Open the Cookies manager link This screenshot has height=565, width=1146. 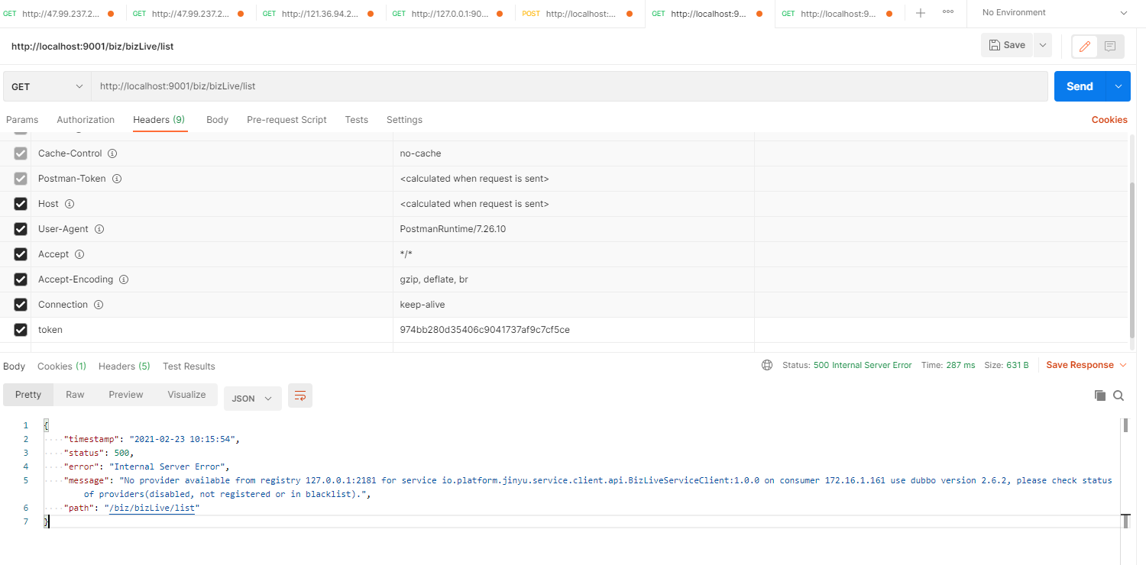(x=1109, y=120)
